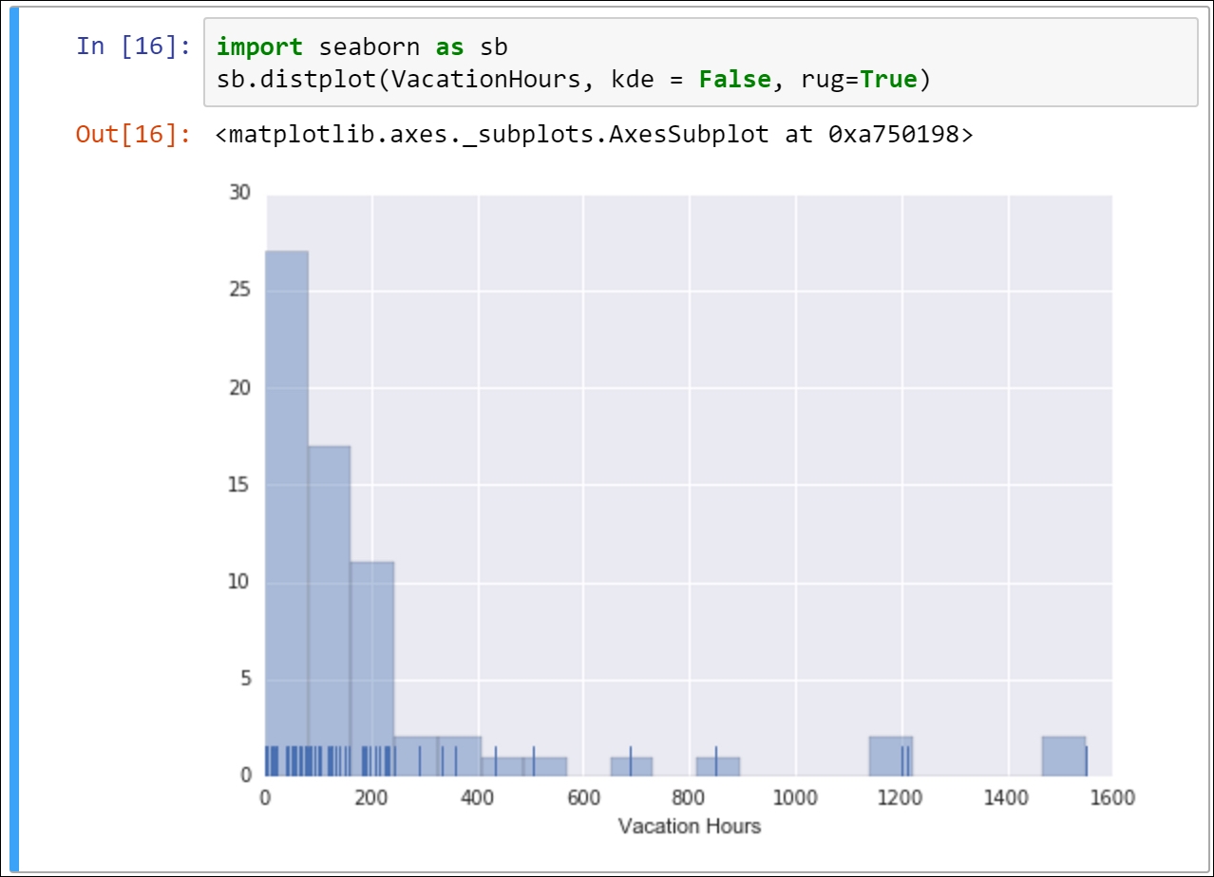Image resolution: width=1214 pixels, height=877 pixels.
Task: Click the sb.distplot code line
Action: coord(573,80)
